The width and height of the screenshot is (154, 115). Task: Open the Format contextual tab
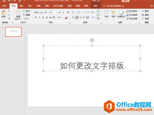(x=95, y=6)
